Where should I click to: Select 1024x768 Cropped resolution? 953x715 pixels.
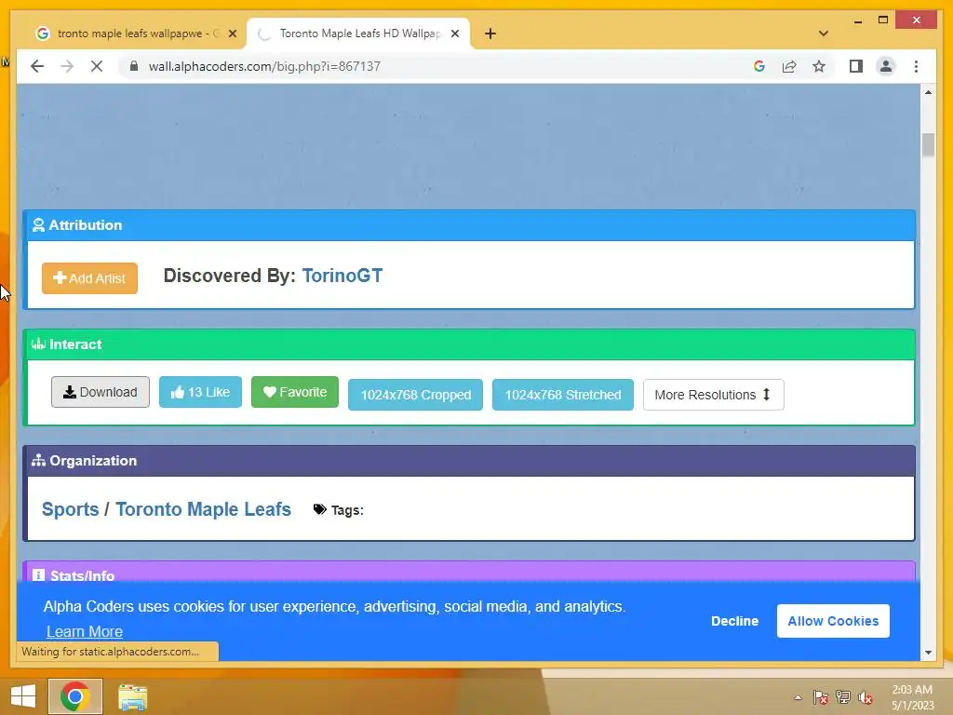pos(415,395)
